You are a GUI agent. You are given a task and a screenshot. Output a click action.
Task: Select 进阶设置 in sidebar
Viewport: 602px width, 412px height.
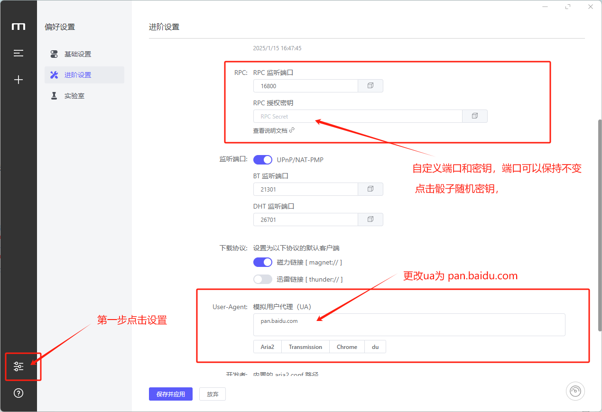point(78,75)
